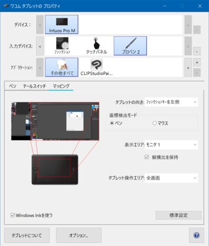
Task: Open the オプション... button
Action: click(x=79, y=235)
